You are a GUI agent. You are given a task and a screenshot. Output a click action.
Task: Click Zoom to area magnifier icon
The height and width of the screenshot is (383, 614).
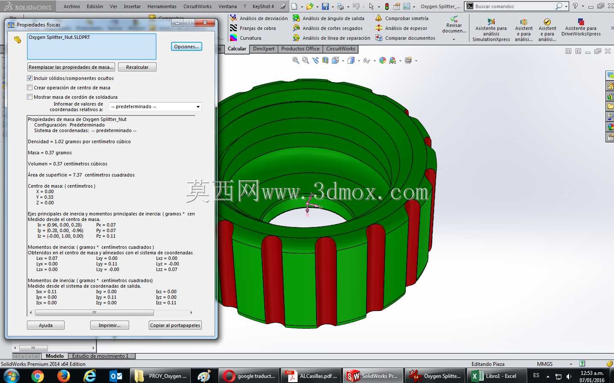[x=305, y=61]
